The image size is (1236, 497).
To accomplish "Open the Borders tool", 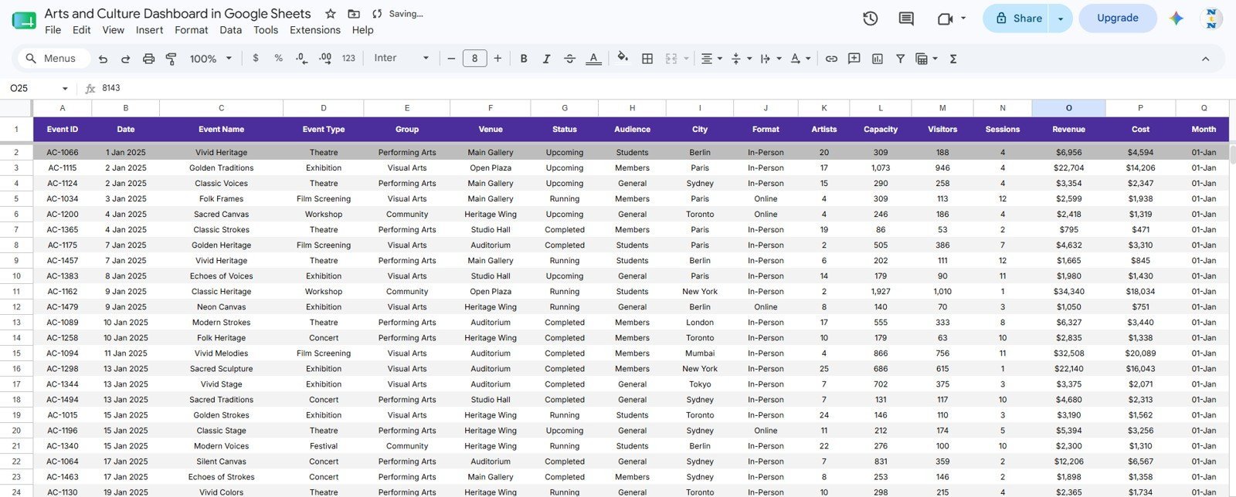I will point(647,59).
